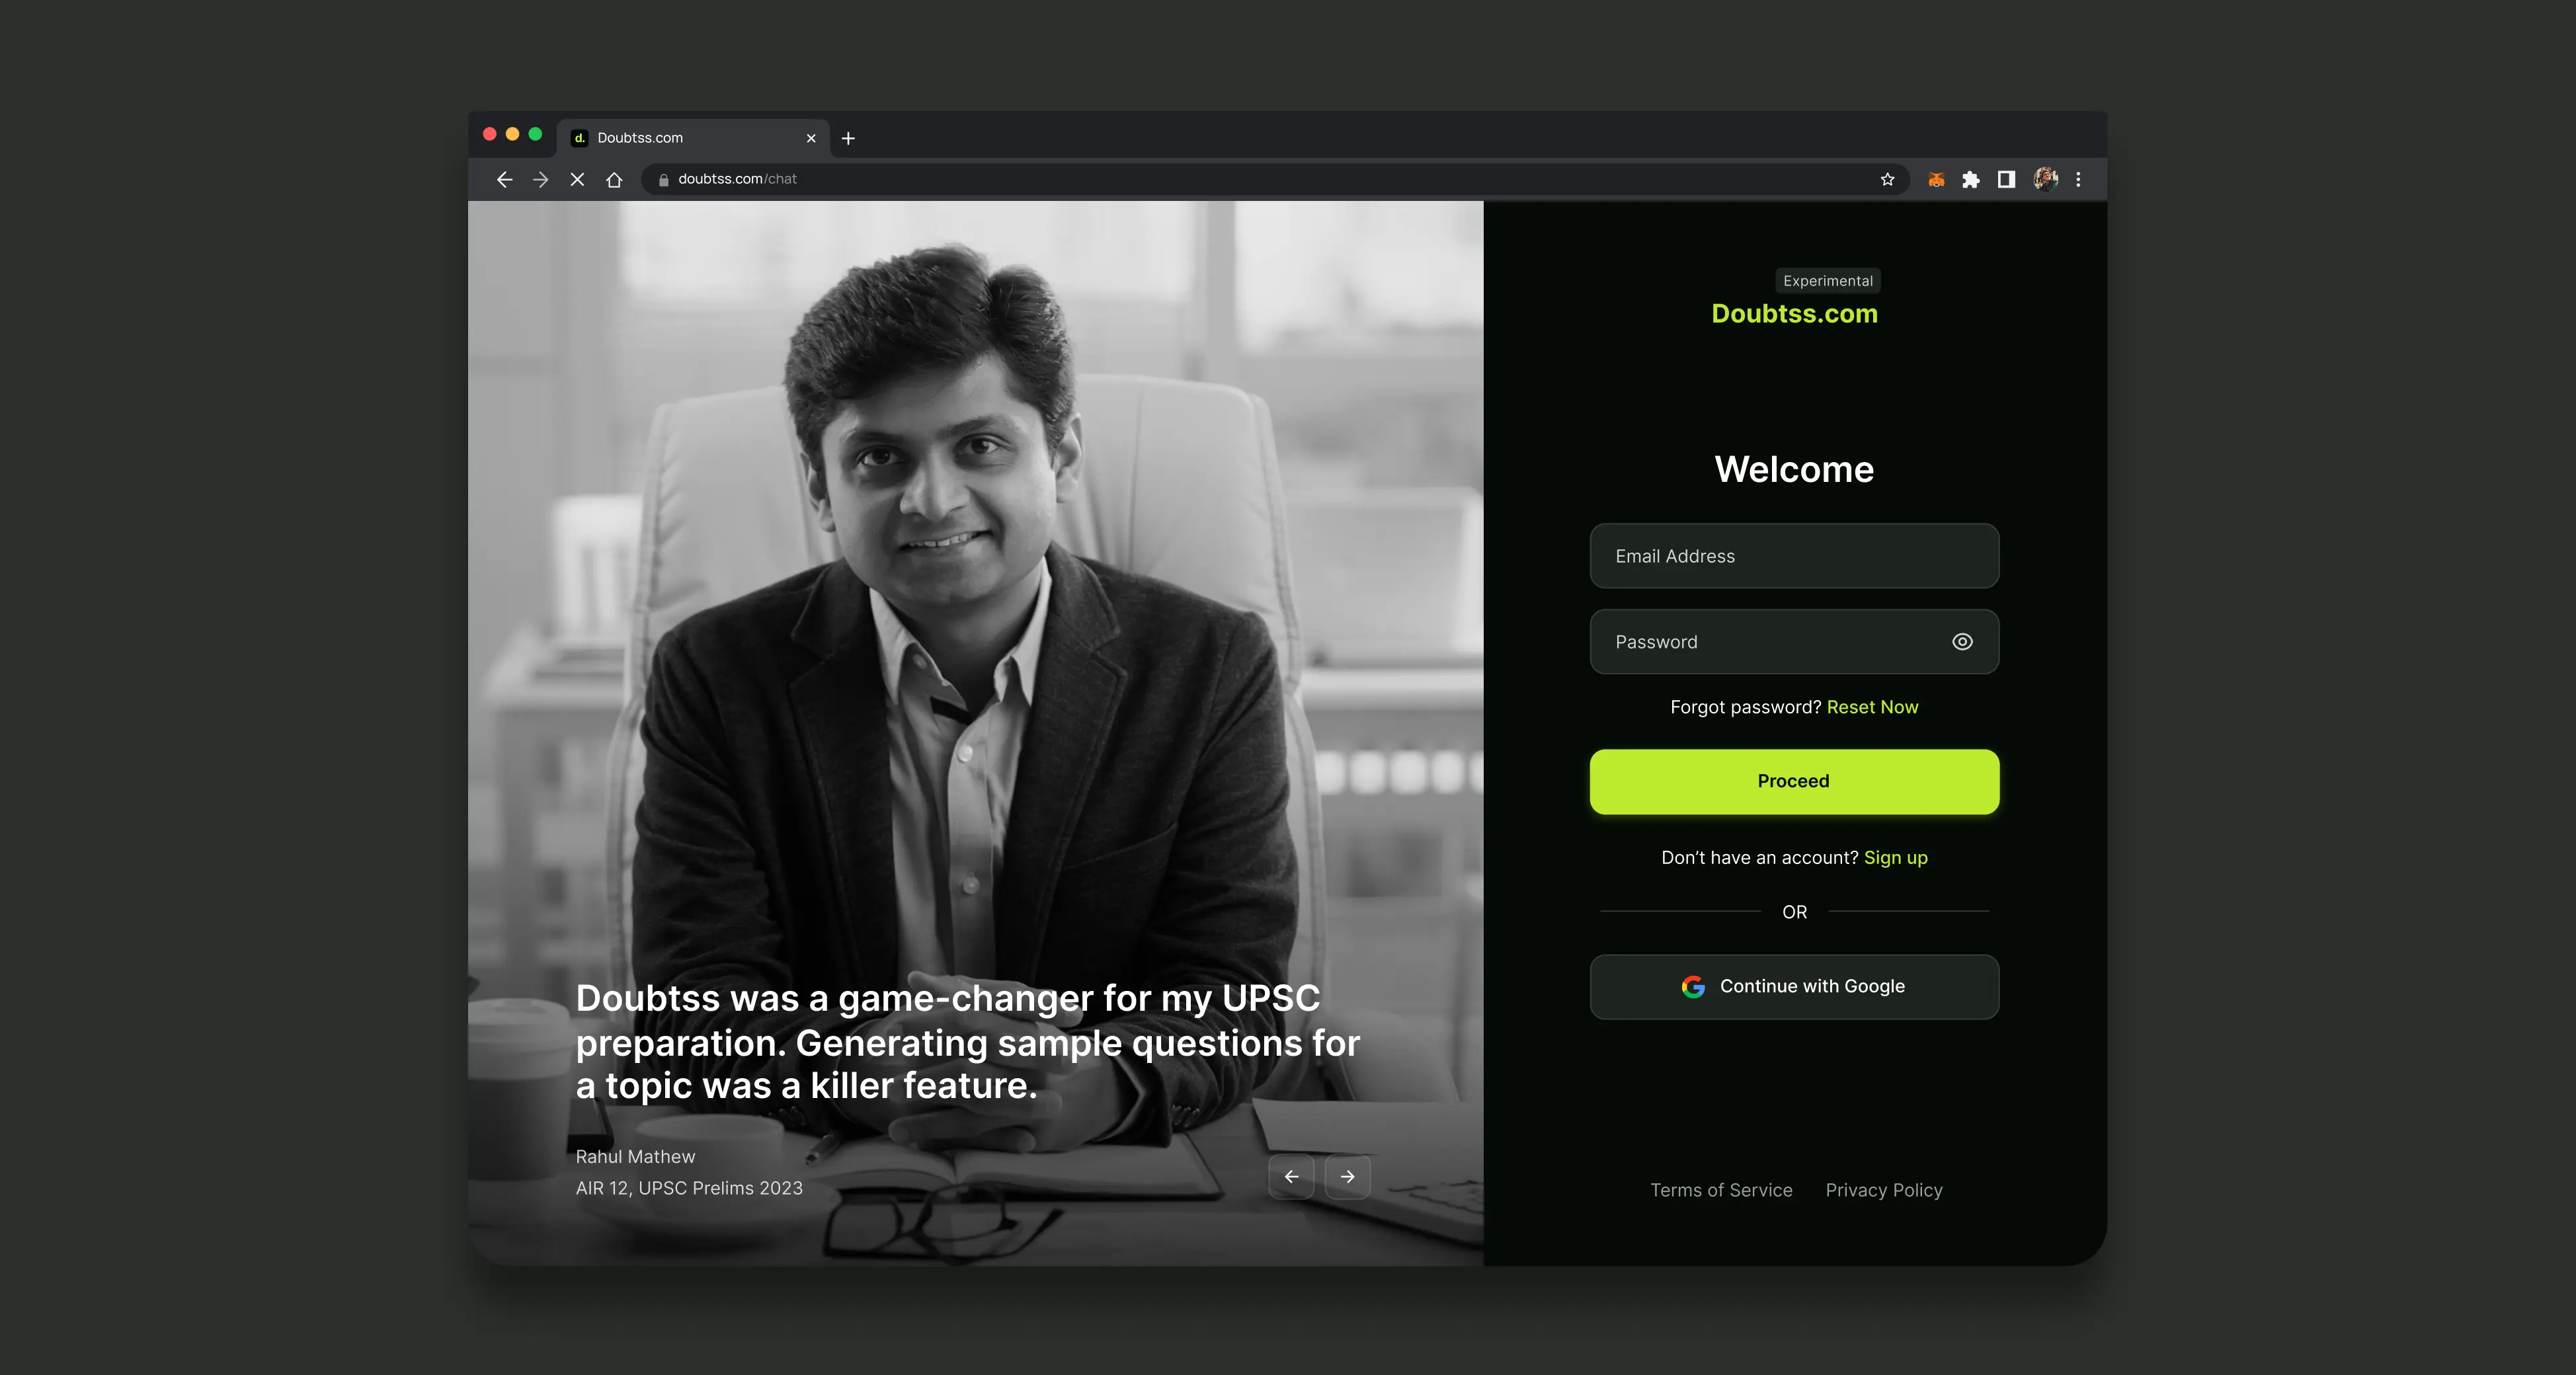Close the Doubtss.com tab
Image resolution: width=2576 pixels, height=1375 pixels.
click(811, 139)
